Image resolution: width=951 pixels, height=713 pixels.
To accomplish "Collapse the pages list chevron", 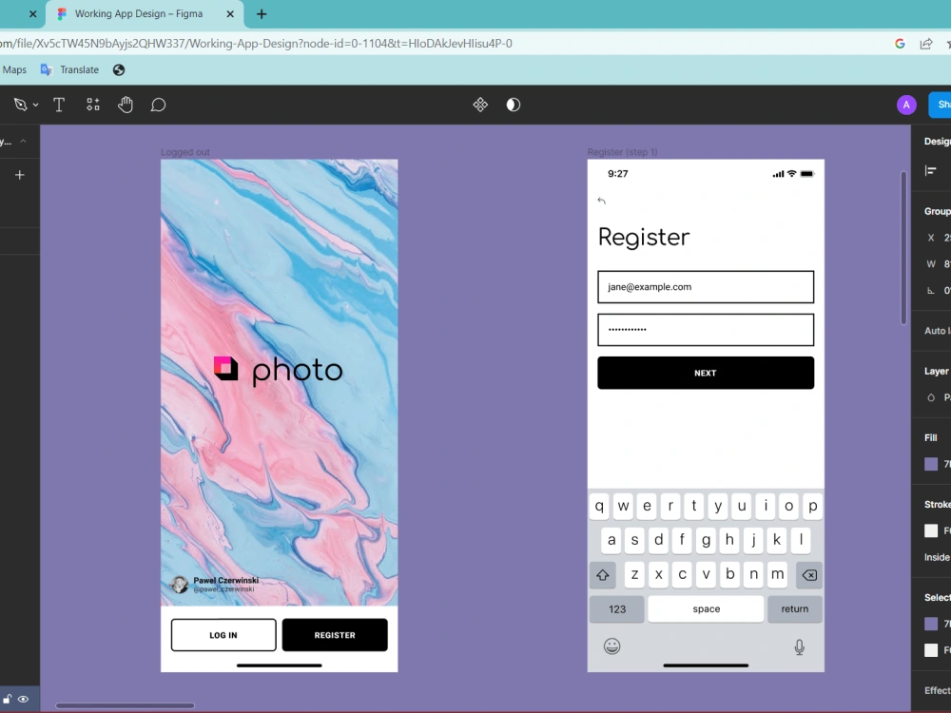I will tap(23, 142).
